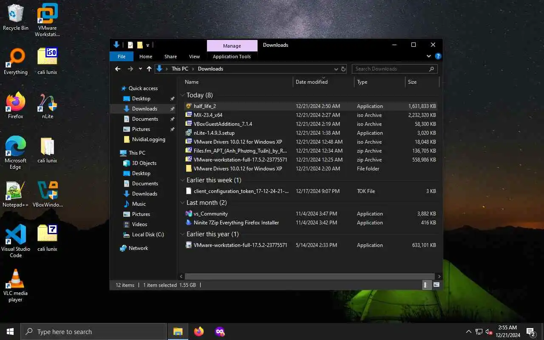
Task: Select Network in navigation pane
Action: click(134, 248)
